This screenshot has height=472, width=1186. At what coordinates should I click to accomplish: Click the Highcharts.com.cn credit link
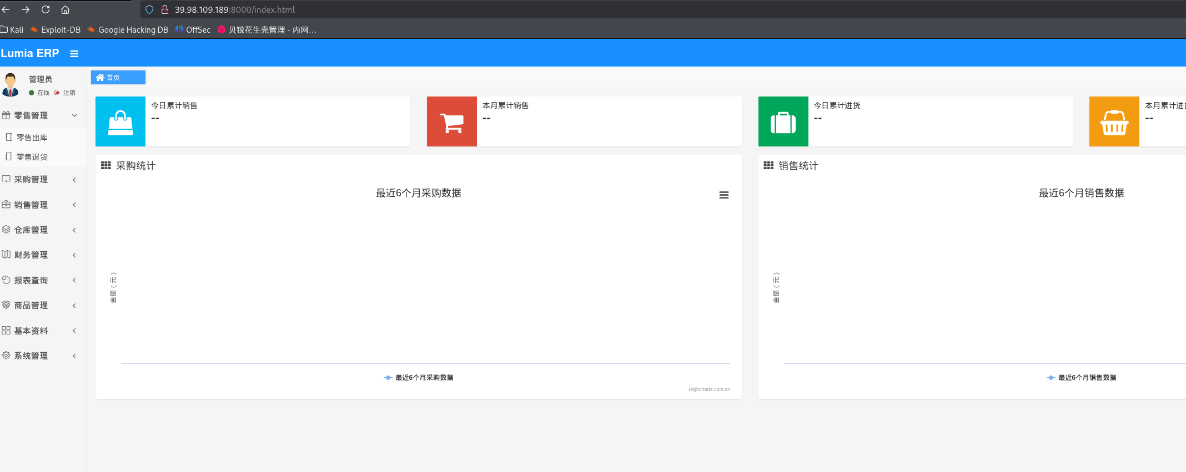[709, 389]
